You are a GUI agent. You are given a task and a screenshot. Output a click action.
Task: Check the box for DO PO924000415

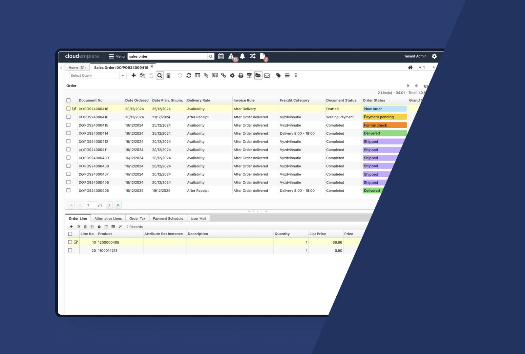(69, 125)
